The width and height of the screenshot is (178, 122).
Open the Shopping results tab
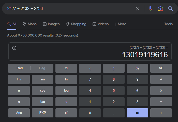click(x=76, y=24)
